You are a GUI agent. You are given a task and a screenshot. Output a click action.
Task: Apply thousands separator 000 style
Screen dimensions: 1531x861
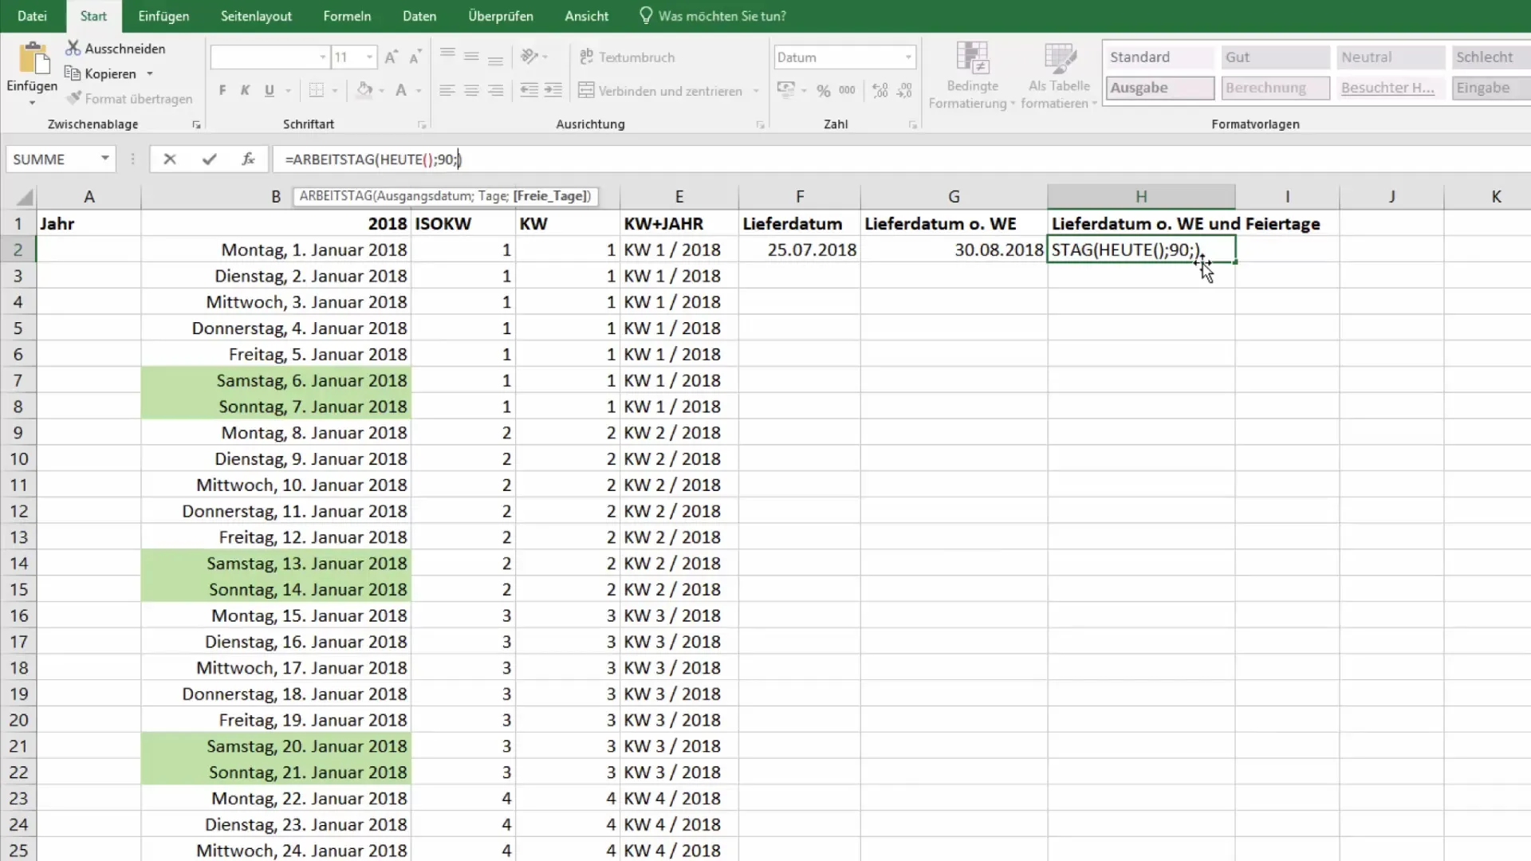click(847, 91)
